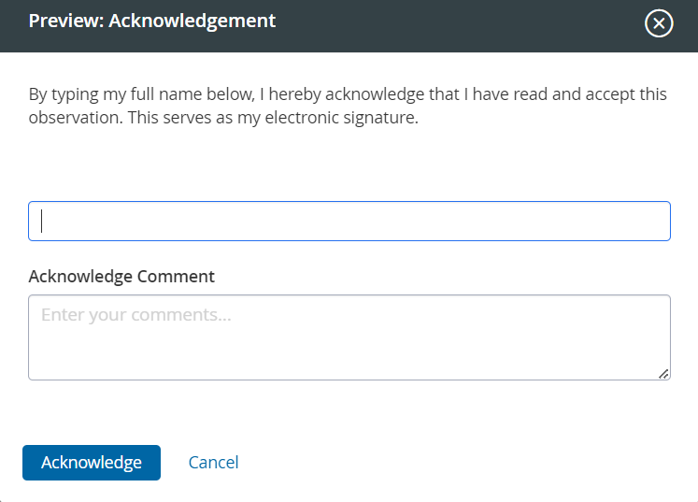Click the comment box resize handle
698x502 pixels.
tap(663, 374)
